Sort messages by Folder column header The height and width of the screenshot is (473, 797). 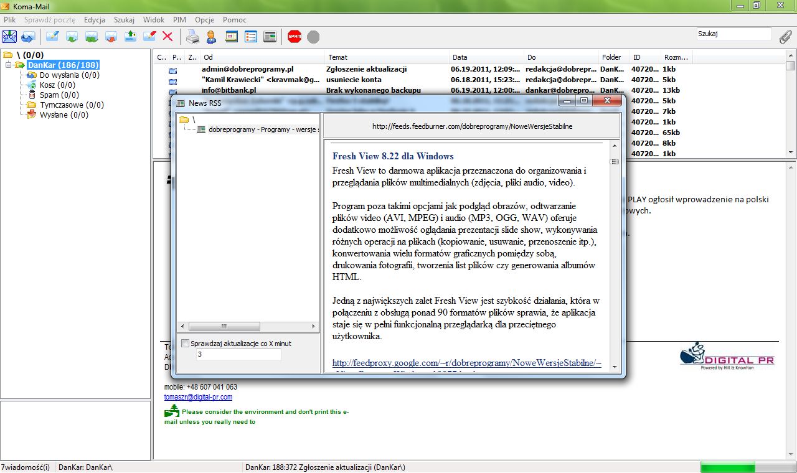(614, 57)
